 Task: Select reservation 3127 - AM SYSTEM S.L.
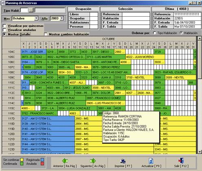pos(48,118)
